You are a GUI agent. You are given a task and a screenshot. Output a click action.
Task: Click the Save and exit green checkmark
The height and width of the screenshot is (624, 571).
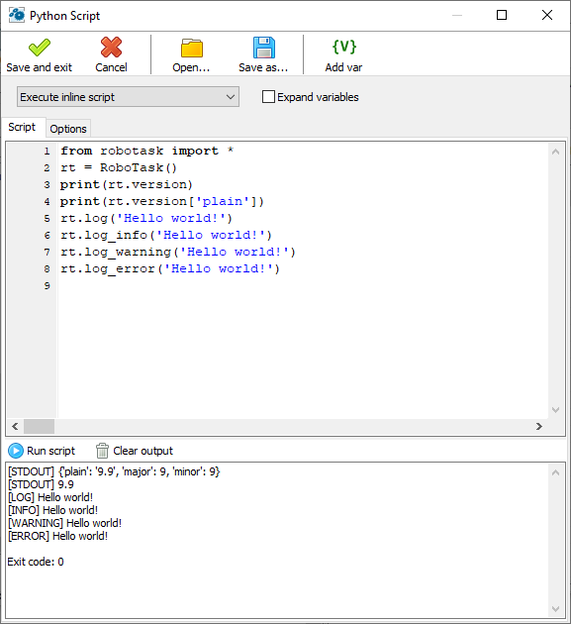click(40, 48)
